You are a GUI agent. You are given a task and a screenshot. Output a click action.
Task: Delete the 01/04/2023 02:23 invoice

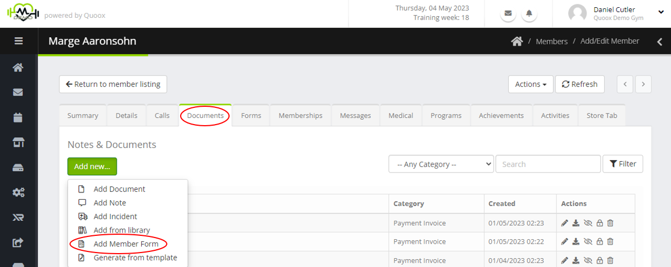pos(610,260)
